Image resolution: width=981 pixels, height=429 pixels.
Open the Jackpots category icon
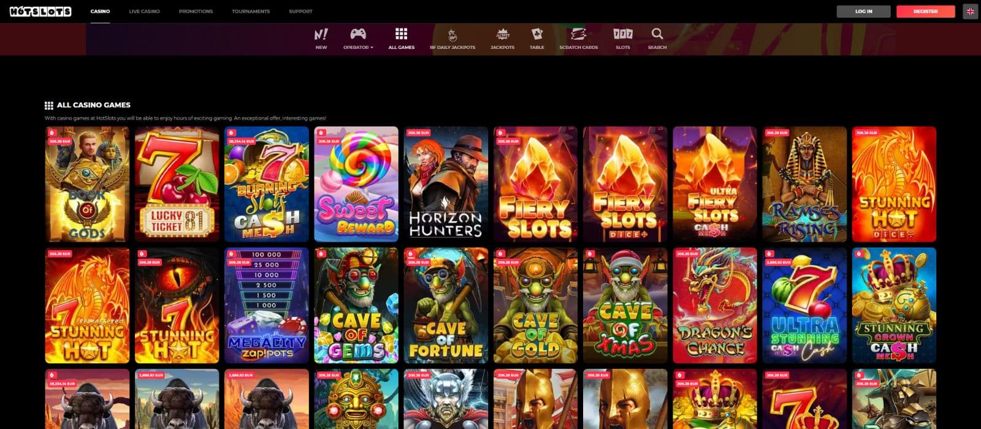[x=502, y=38]
